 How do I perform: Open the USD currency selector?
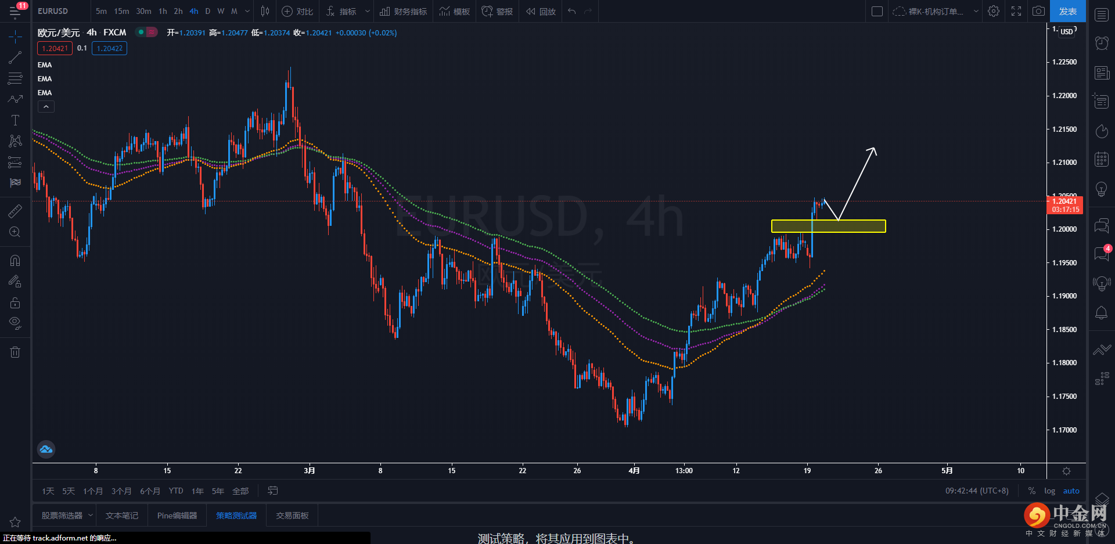click(x=1067, y=32)
